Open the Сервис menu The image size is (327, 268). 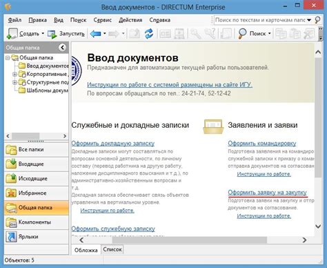click(103, 20)
